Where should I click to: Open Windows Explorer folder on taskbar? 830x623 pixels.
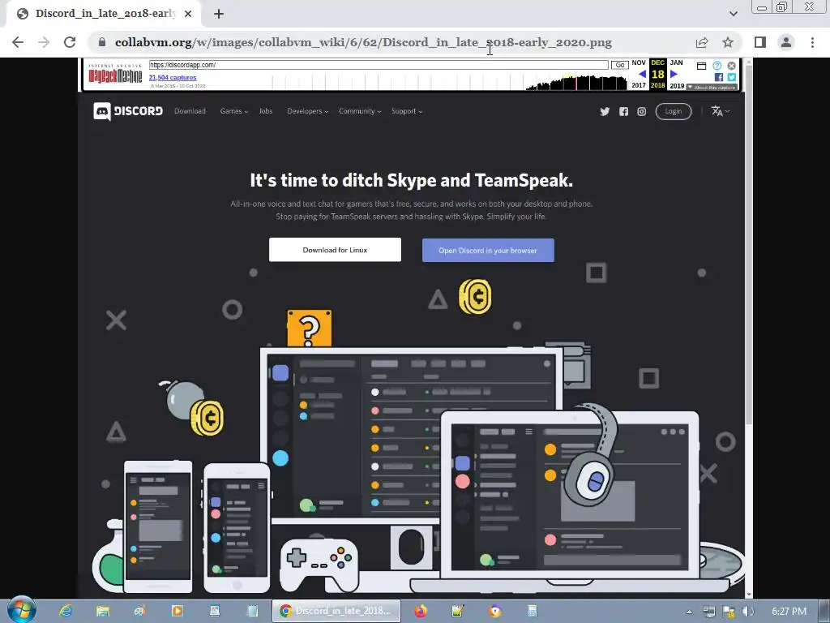(103, 611)
